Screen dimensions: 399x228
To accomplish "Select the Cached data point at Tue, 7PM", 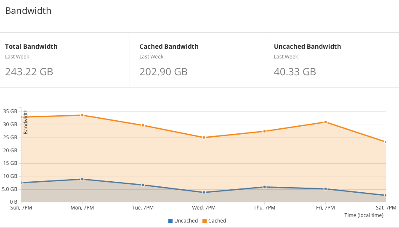I will click(143, 125).
